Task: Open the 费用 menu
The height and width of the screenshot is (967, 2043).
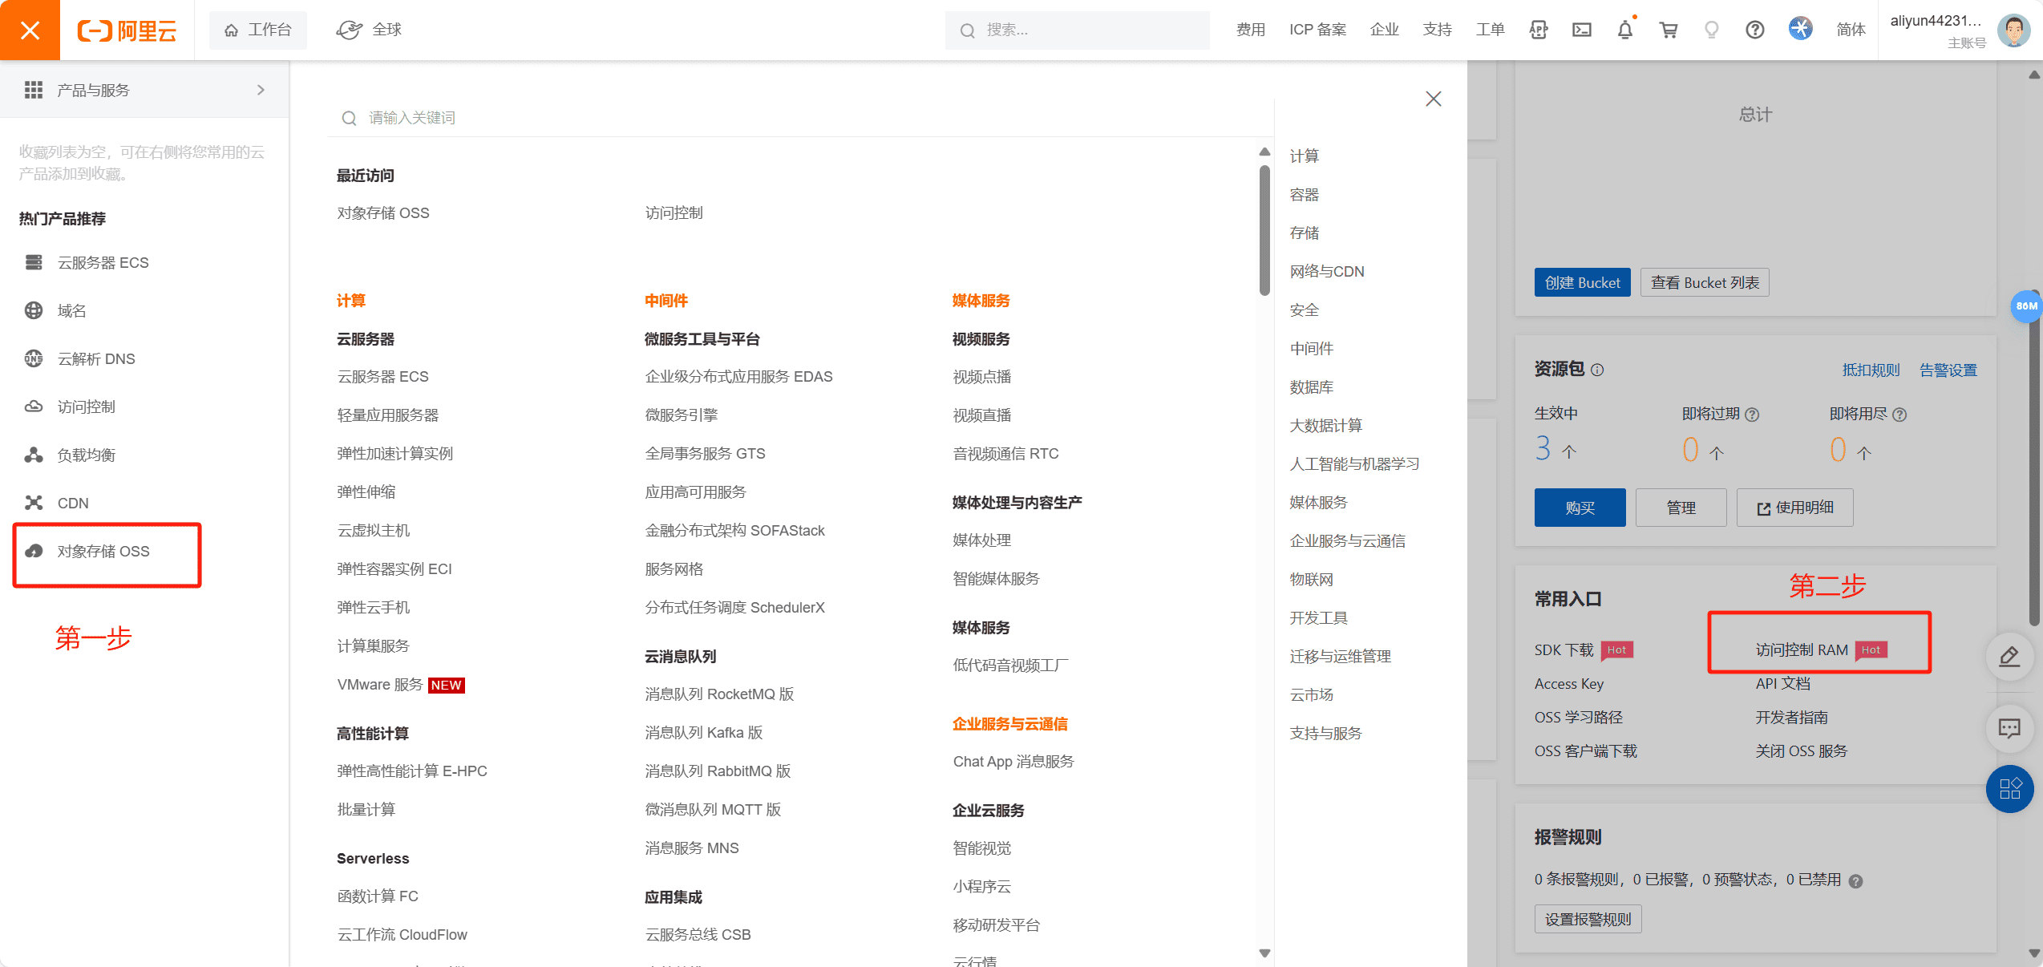Action: click(1250, 30)
